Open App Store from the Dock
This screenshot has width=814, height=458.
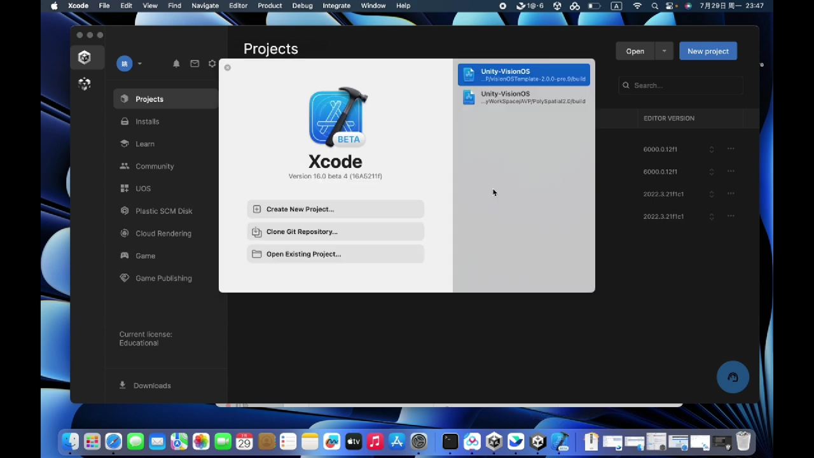(x=397, y=441)
